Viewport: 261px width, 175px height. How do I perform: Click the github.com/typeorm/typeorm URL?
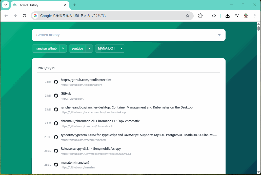click(83, 140)
